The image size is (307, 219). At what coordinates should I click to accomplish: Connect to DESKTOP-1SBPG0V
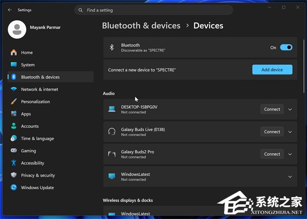272,109
